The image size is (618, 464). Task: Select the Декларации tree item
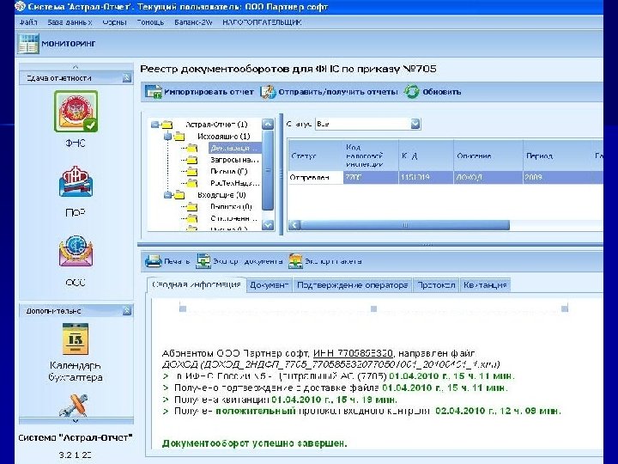click(x=234, y=148)
